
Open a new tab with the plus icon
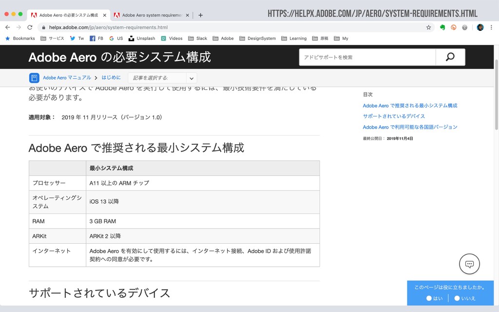coord(200,15)
